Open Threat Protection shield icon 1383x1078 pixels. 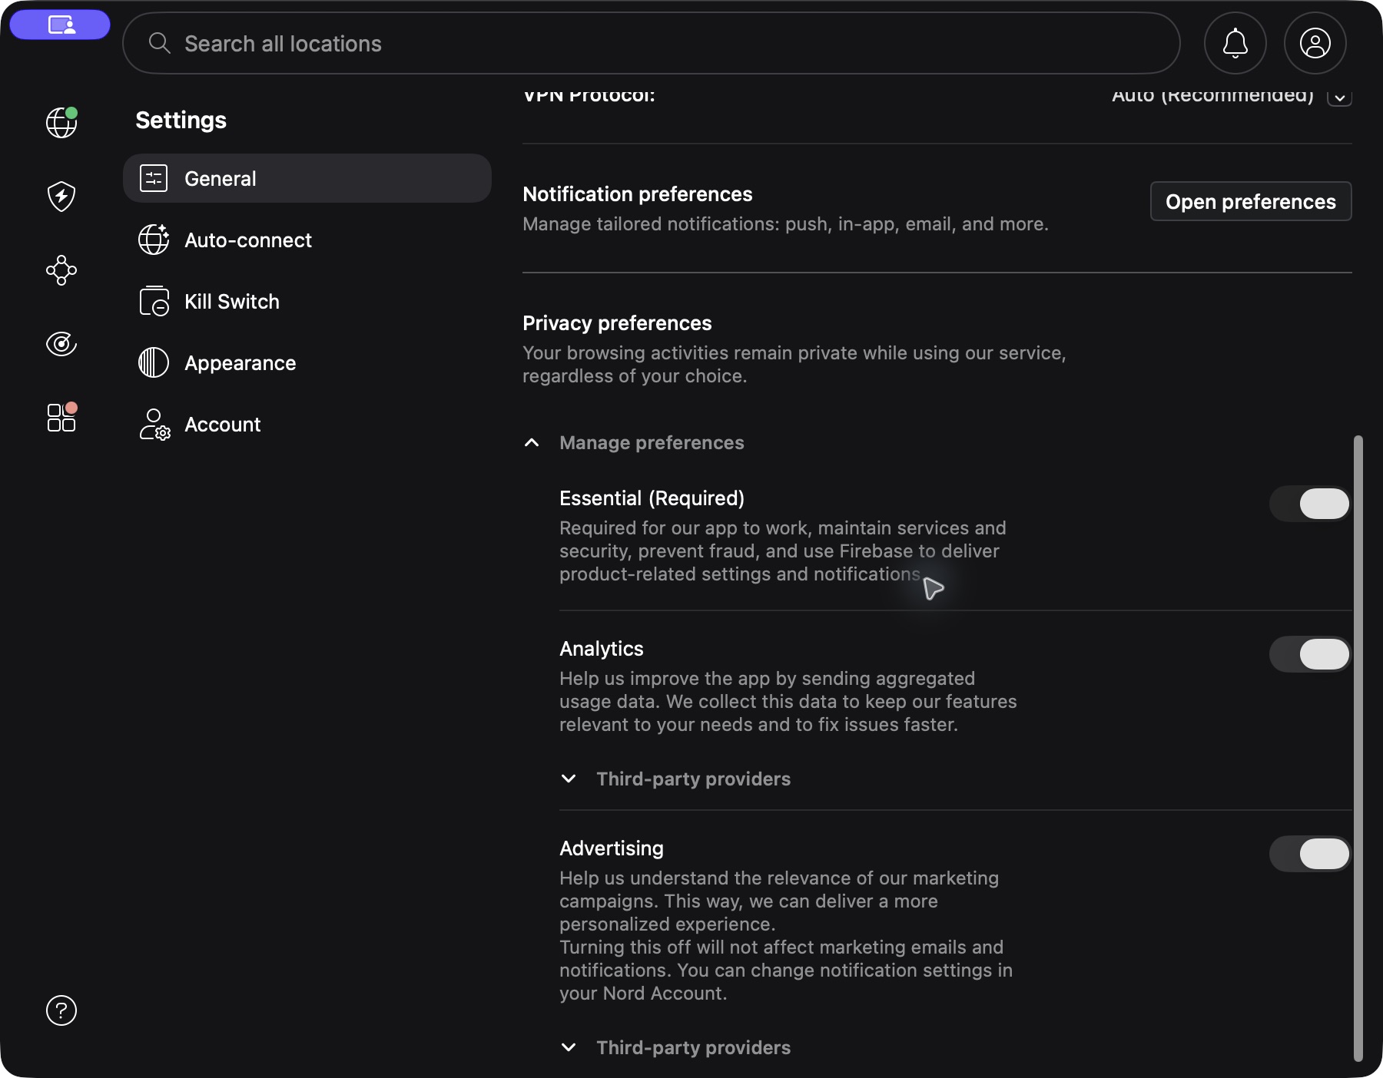[61, 197]
